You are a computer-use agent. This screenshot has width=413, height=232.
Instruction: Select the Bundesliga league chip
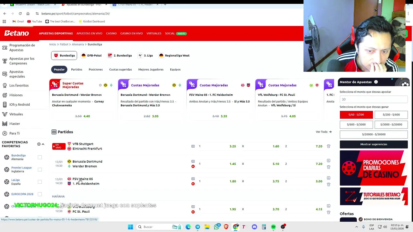point(64,55)
